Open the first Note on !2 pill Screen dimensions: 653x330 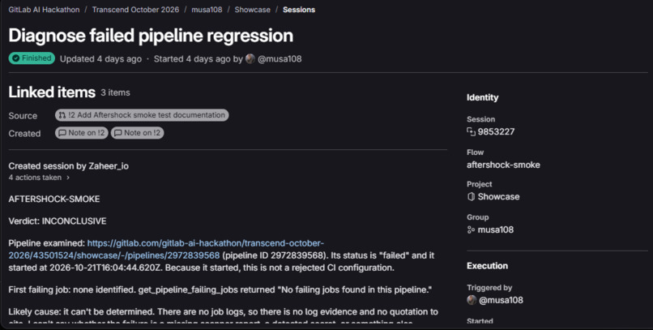pos(82,133)
